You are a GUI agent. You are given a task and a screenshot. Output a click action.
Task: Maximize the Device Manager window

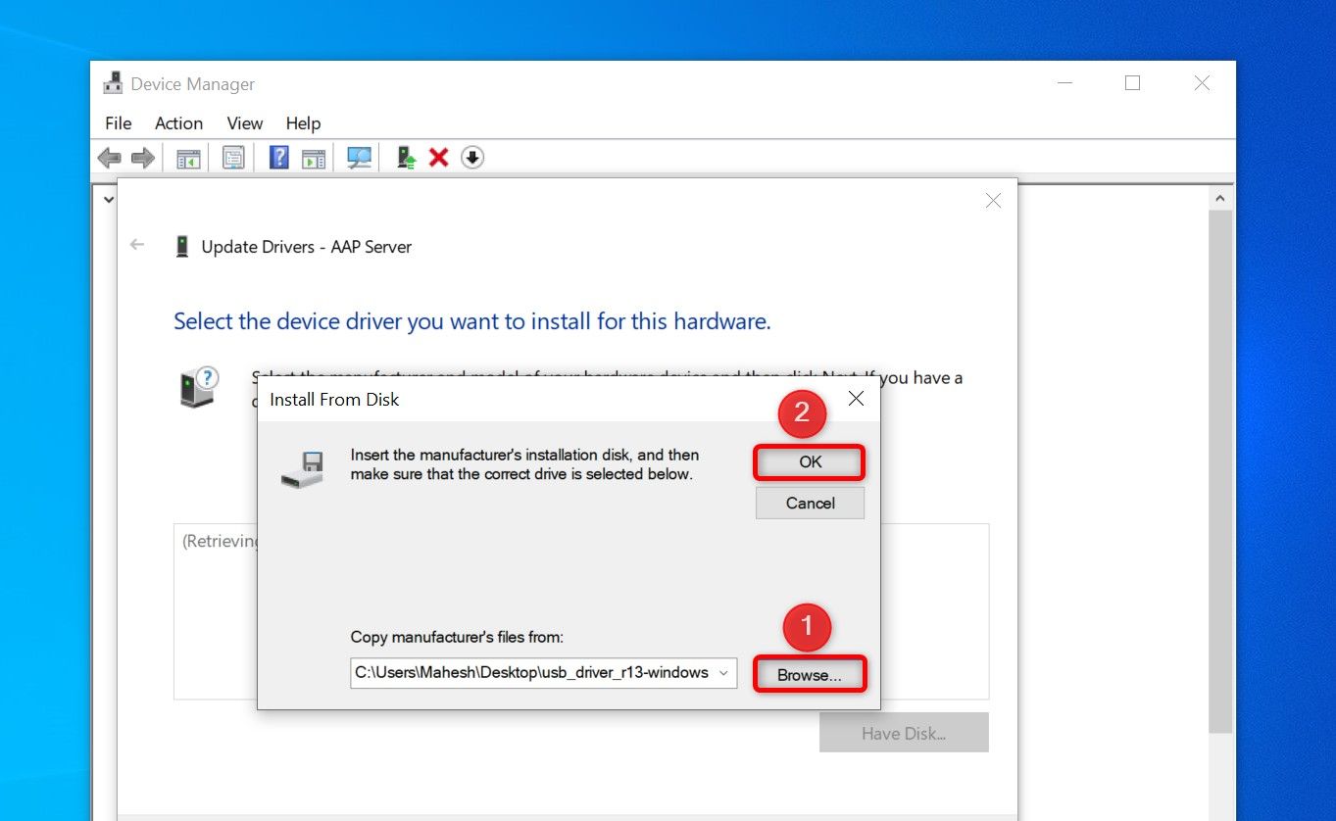pyautogui.click(x=1133, y=83)
